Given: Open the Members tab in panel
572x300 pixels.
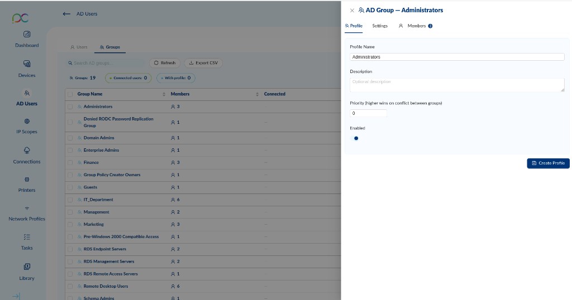Looking at the screenshot, I should tap(416, 26).
